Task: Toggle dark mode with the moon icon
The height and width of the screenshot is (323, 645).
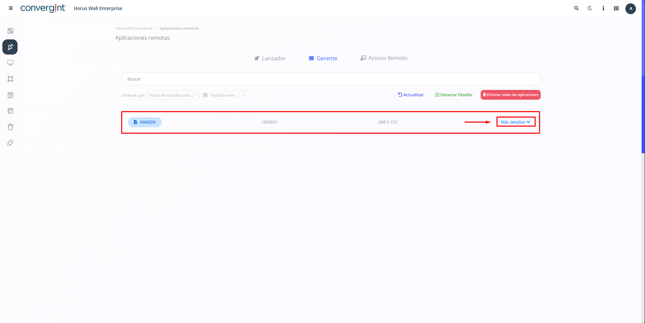Action: tap(590, 8)
